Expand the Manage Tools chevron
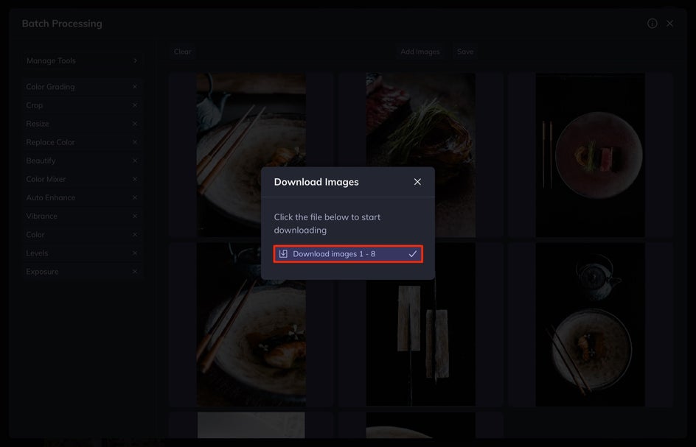Screen dimensions: 696x447 pyautogui.click(x=135, y=60)
